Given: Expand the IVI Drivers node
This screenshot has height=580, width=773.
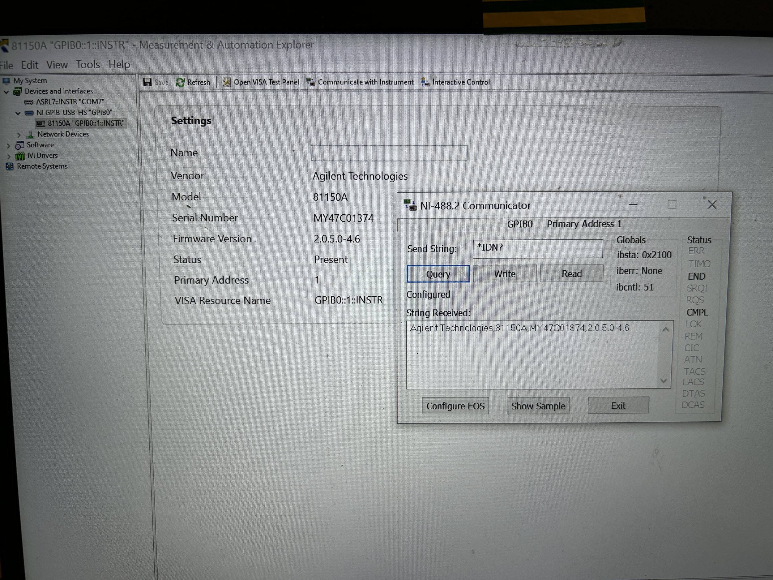Looking at the screenshot, I should coord(9,156).
